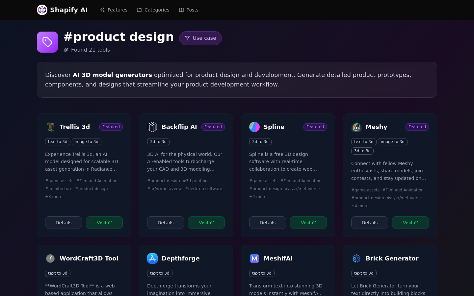Click the Backflip AI card title
Image resolution: width=474 pixels, height=296 pixels.
[x=179, y=127]
